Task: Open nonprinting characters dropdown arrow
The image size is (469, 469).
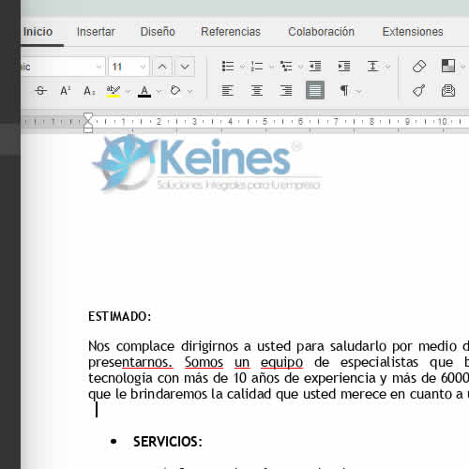Action: [358, 92]
